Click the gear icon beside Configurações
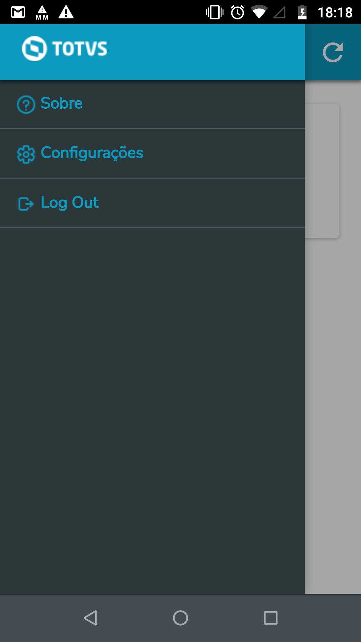Viewport: 361px width, 642px height. pos(26,154)
